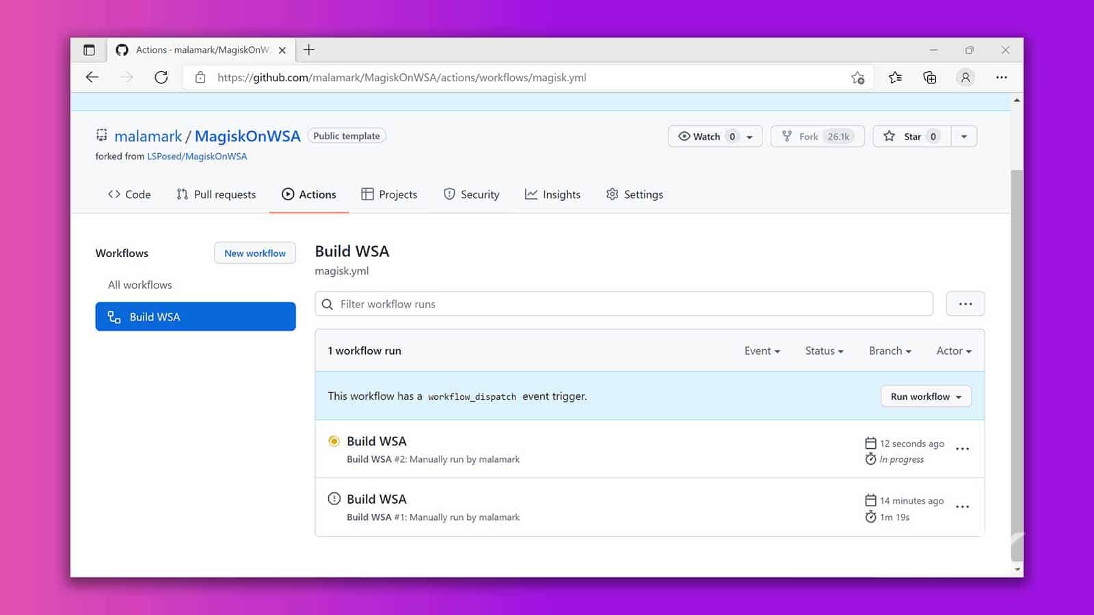Open the browser profile icon
This screenshot has width=1094, height=615.
tap(965, 77)
